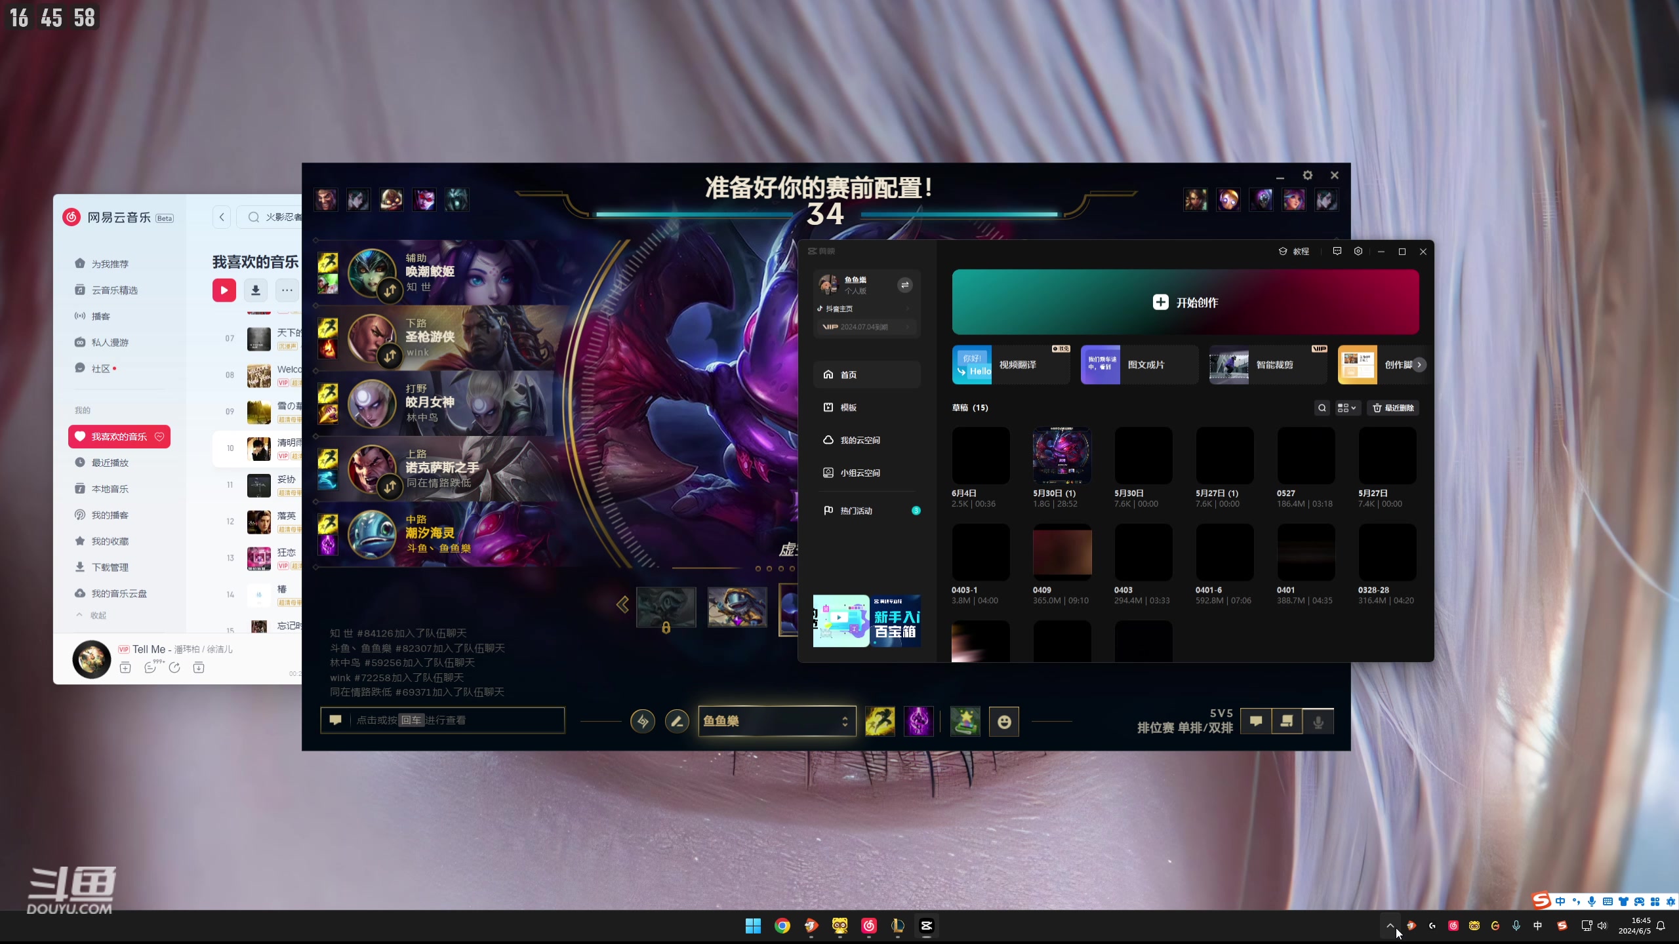Toggle Sogou punctuation mode button
1679x944 pixels.
tap(1576, 901)
